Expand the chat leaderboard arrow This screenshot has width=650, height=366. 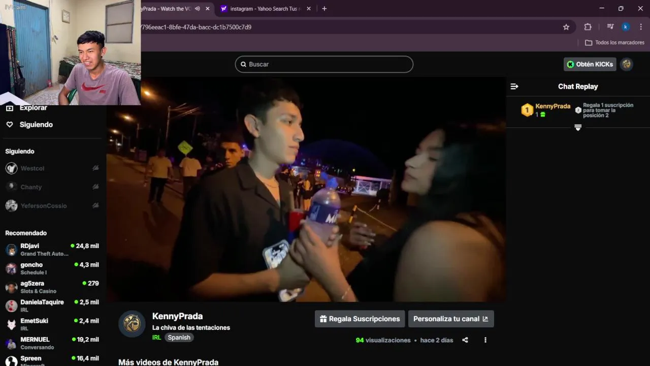click(578, 127)
